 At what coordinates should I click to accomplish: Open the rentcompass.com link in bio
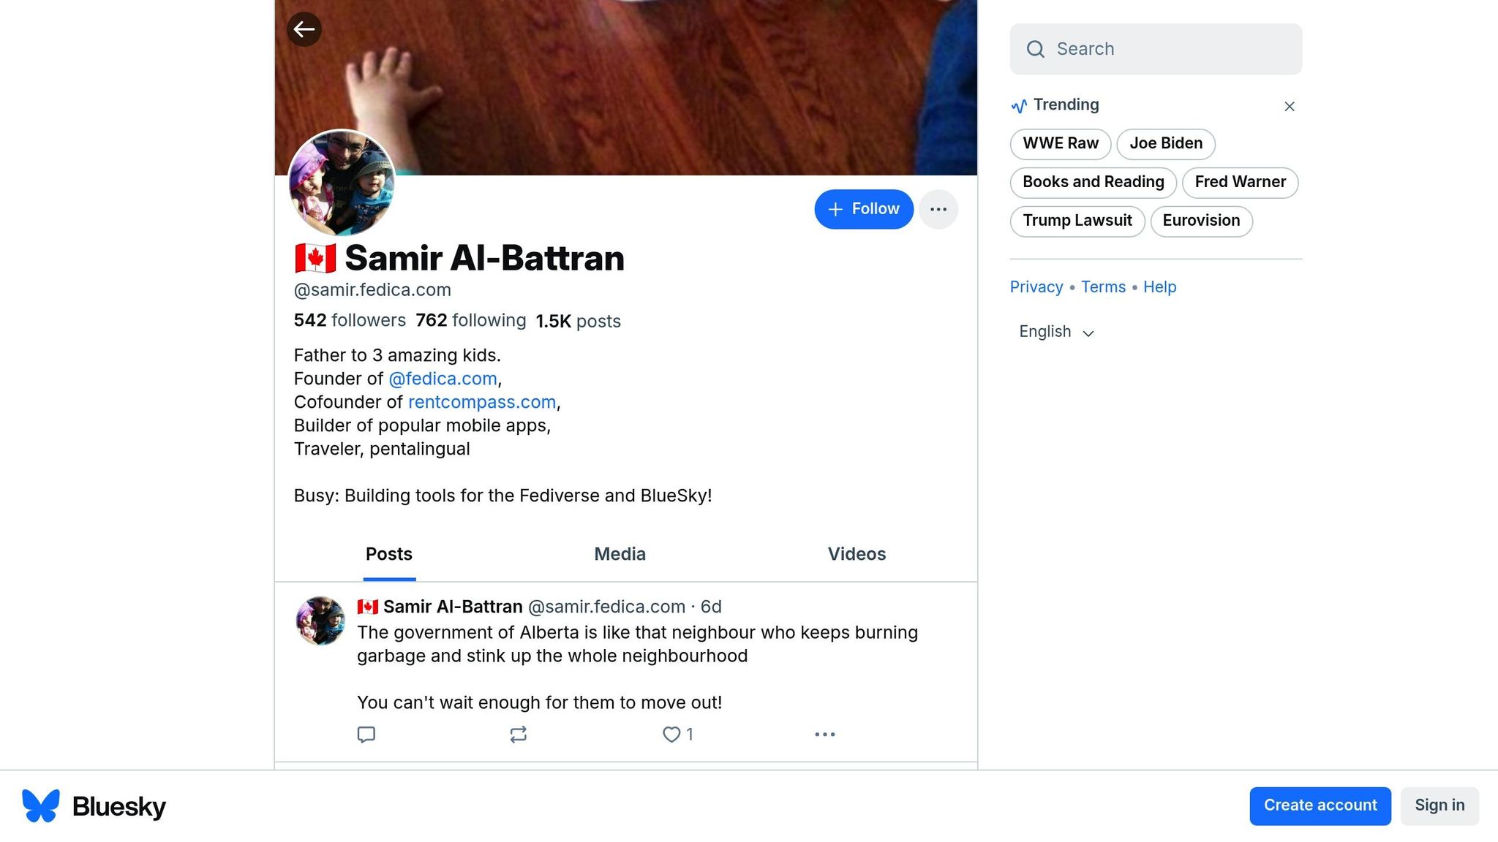[482, 402]
